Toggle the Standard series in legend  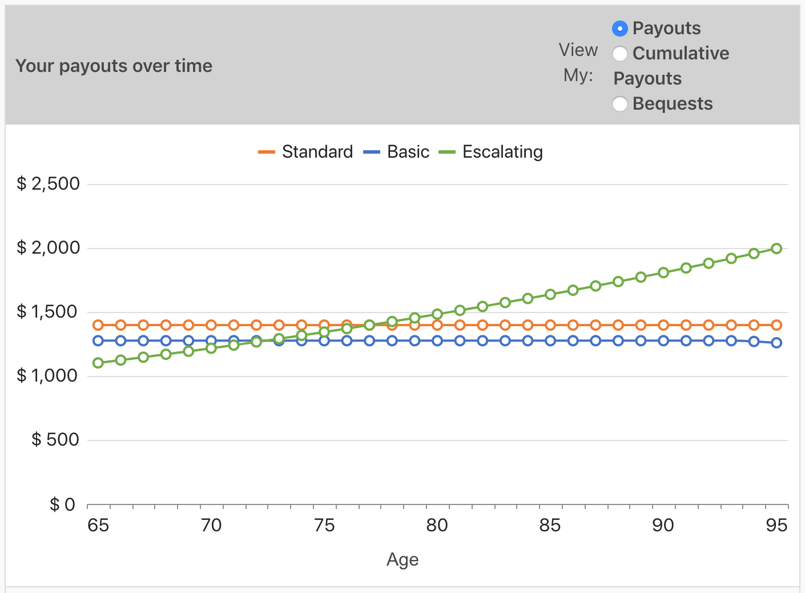click(317, 152)
